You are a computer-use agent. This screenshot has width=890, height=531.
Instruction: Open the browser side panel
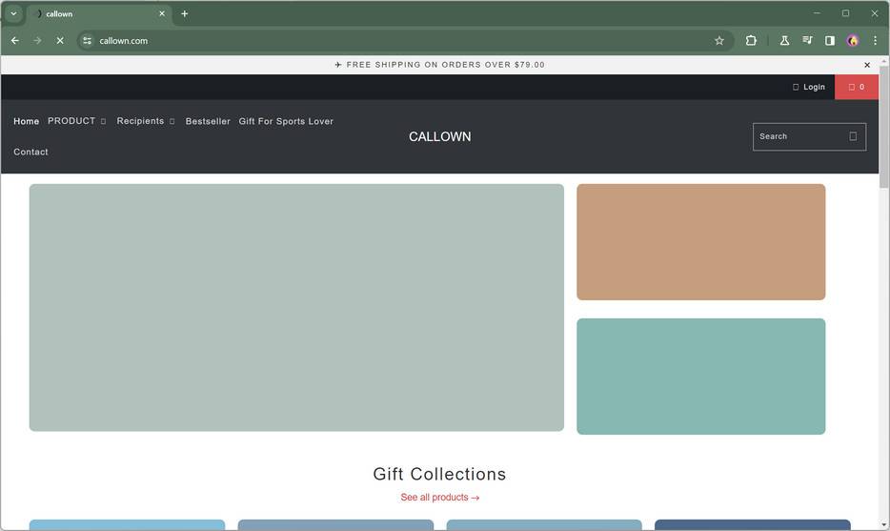pos(830,40)
